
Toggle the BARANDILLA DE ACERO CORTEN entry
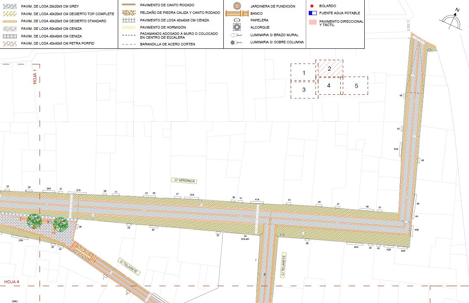click(x=128, y=44)
